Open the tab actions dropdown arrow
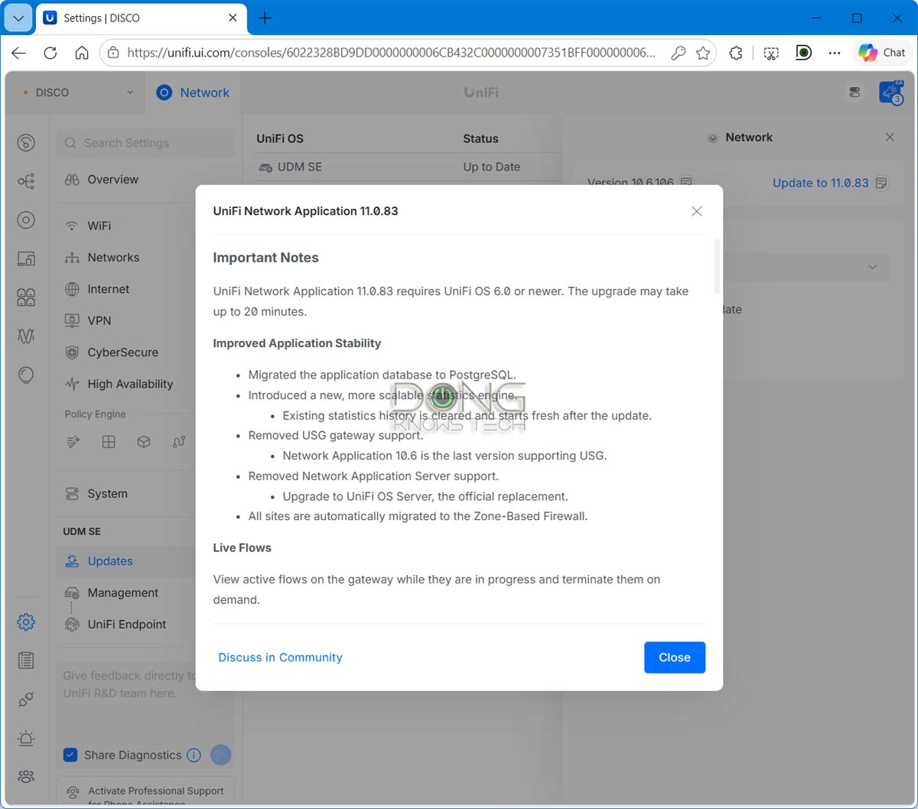This screenshot has width=918, height=809. click(x=18, y=18)
